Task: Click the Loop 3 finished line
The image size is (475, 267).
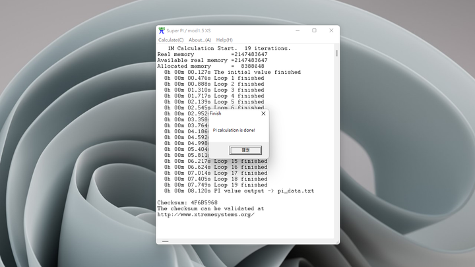Action: click(x=214, y=90)
